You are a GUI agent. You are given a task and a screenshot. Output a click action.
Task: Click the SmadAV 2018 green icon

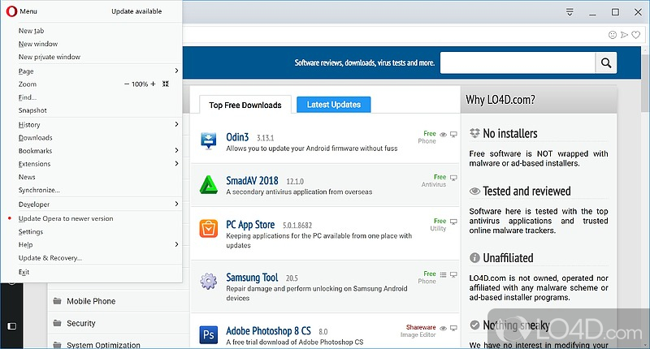[209, 186]
